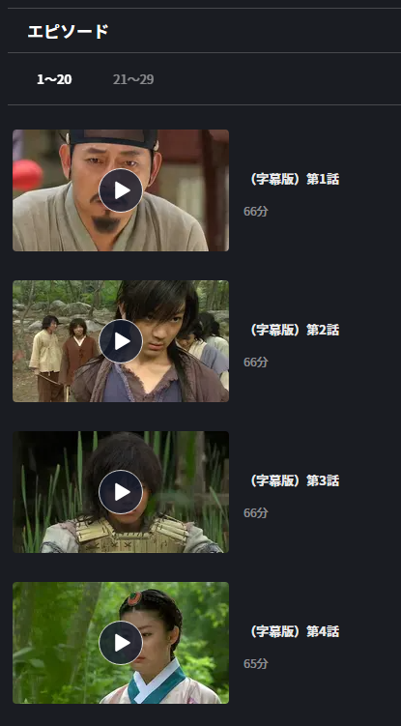Click the 66分 duration under 第3話

click(256, 513)
